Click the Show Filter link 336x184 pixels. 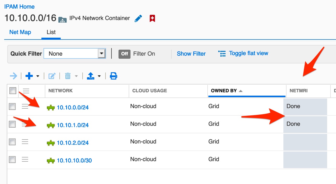191,54
